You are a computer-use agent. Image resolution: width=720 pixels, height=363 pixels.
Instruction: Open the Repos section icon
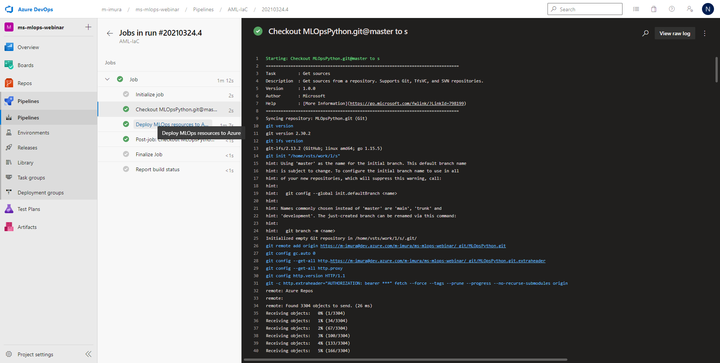9,83
